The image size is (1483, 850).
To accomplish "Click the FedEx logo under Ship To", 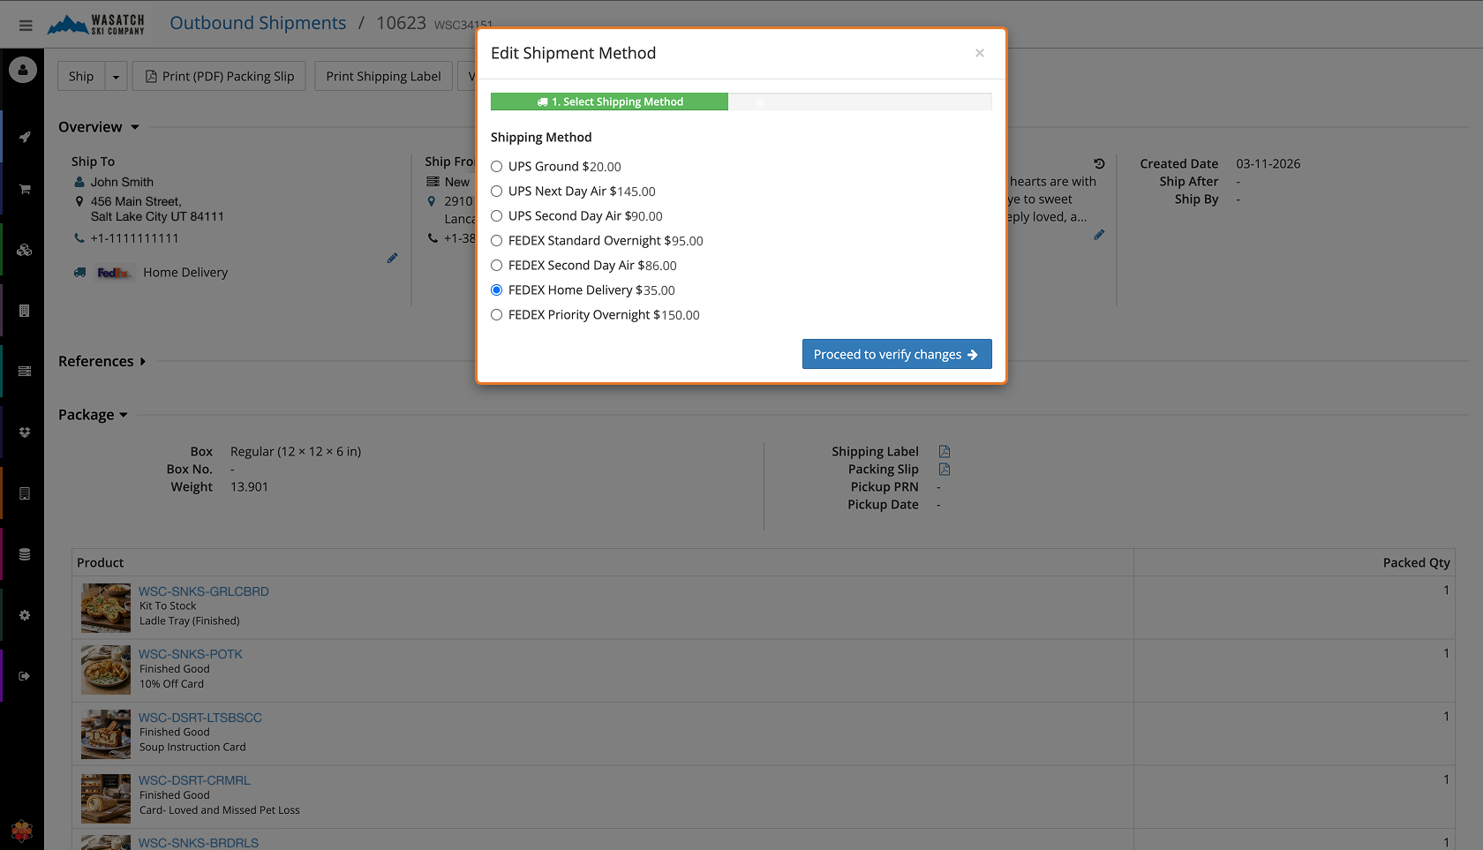I will (x=113, y=273).
